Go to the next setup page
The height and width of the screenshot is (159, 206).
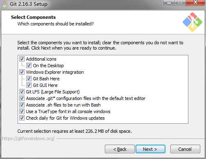150,149
